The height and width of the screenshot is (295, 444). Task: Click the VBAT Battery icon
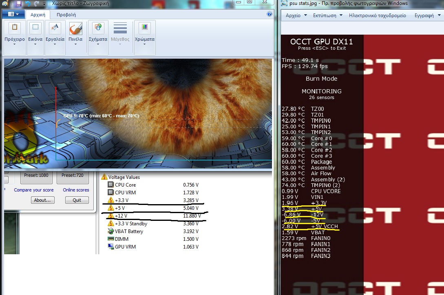[111, 231]
